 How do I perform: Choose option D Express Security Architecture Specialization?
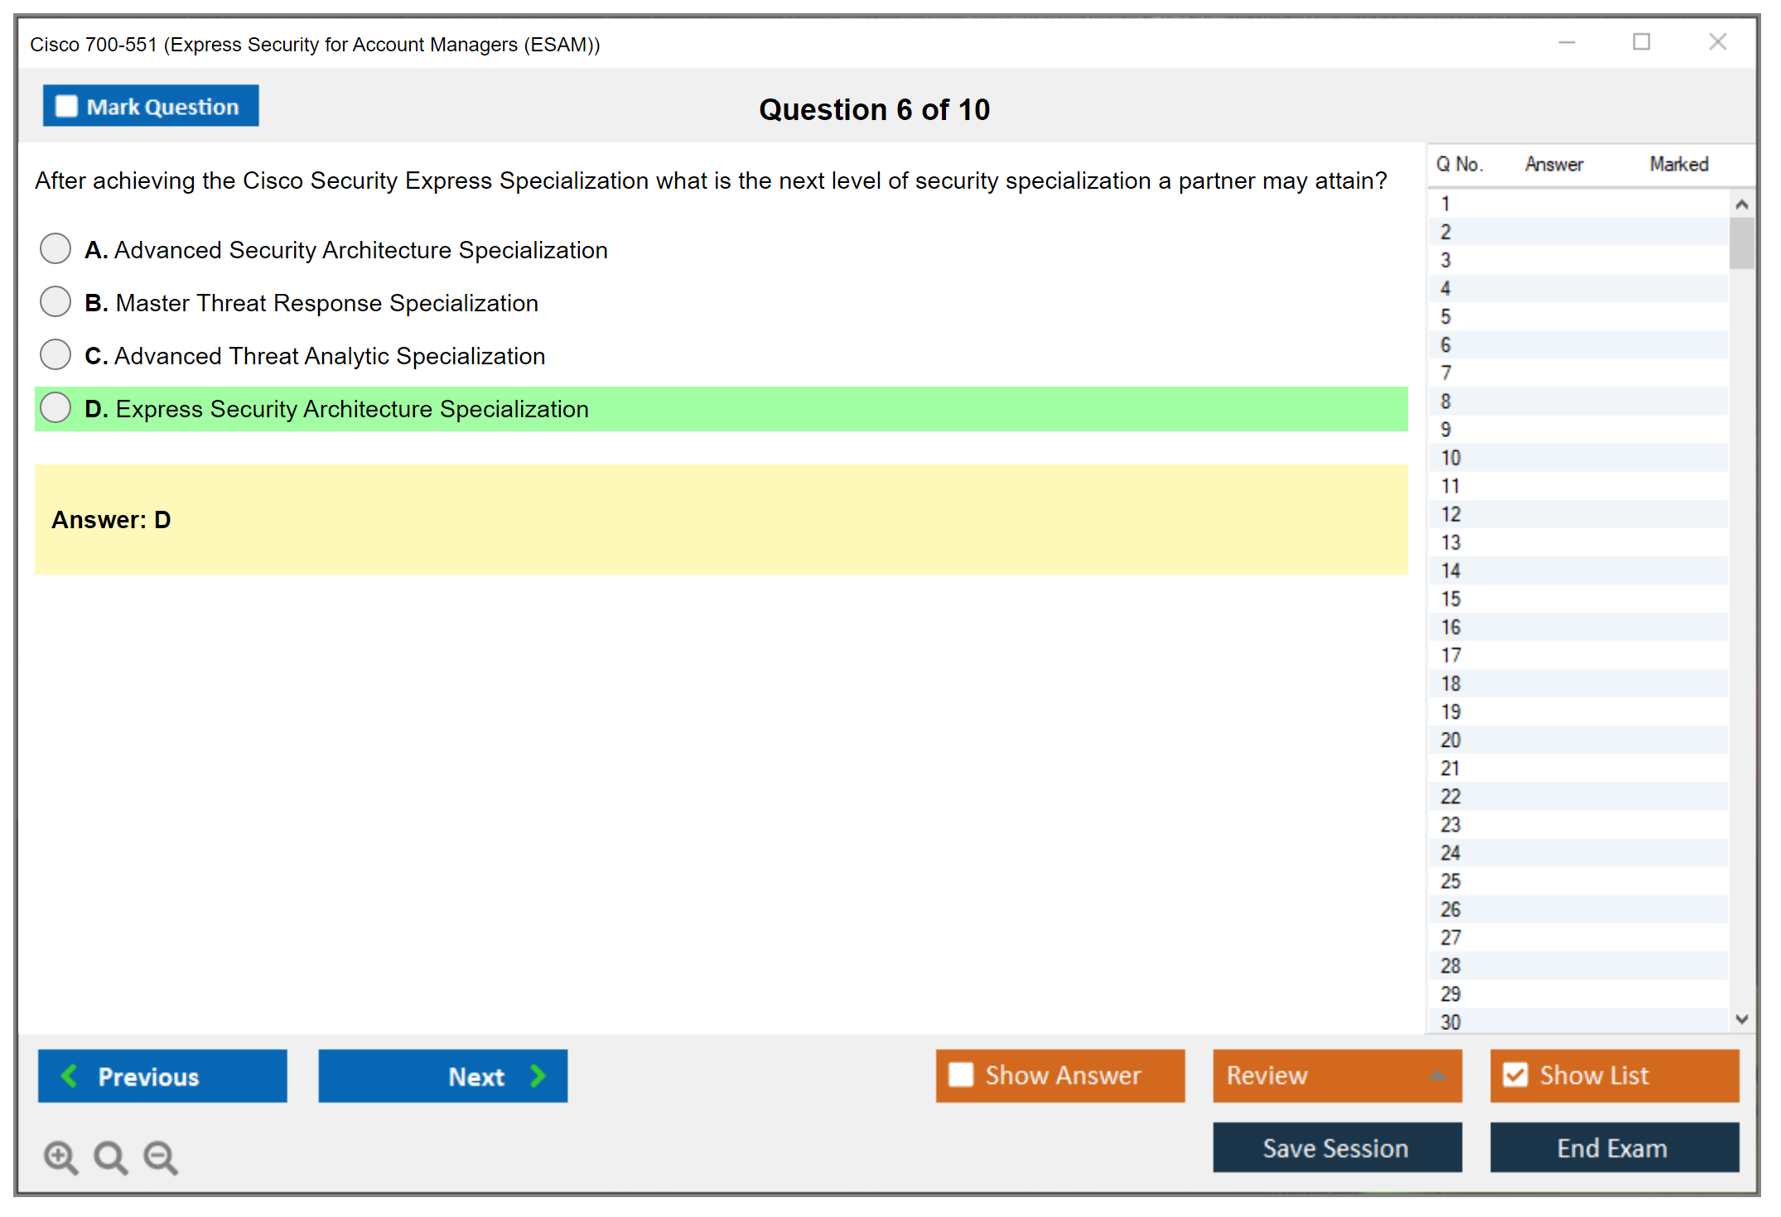pos(56,407)
